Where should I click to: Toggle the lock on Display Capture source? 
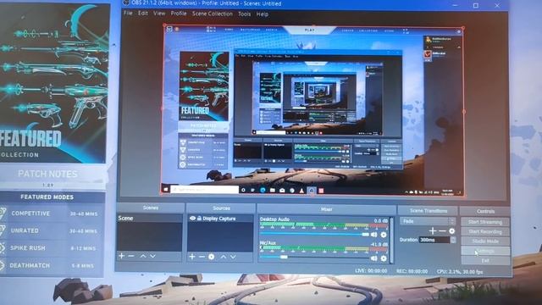[200, 219]
